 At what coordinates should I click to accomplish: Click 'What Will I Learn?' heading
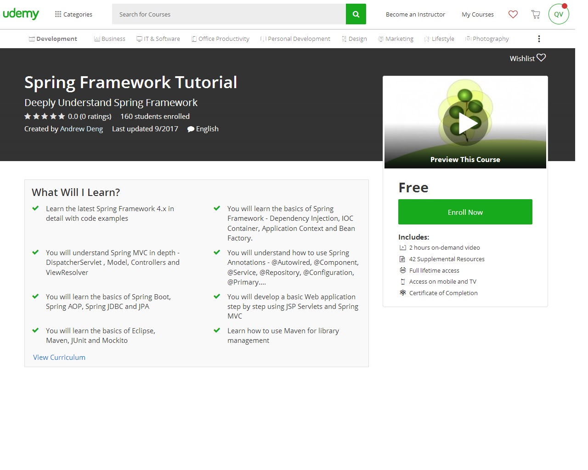click(76, 192)
